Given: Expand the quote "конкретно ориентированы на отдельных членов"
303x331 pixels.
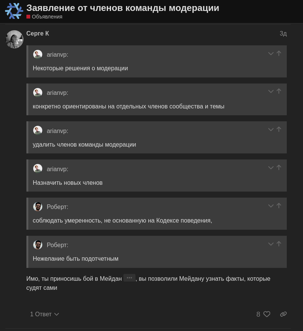Looking at the screenshot, I should (x=271, y=91).
